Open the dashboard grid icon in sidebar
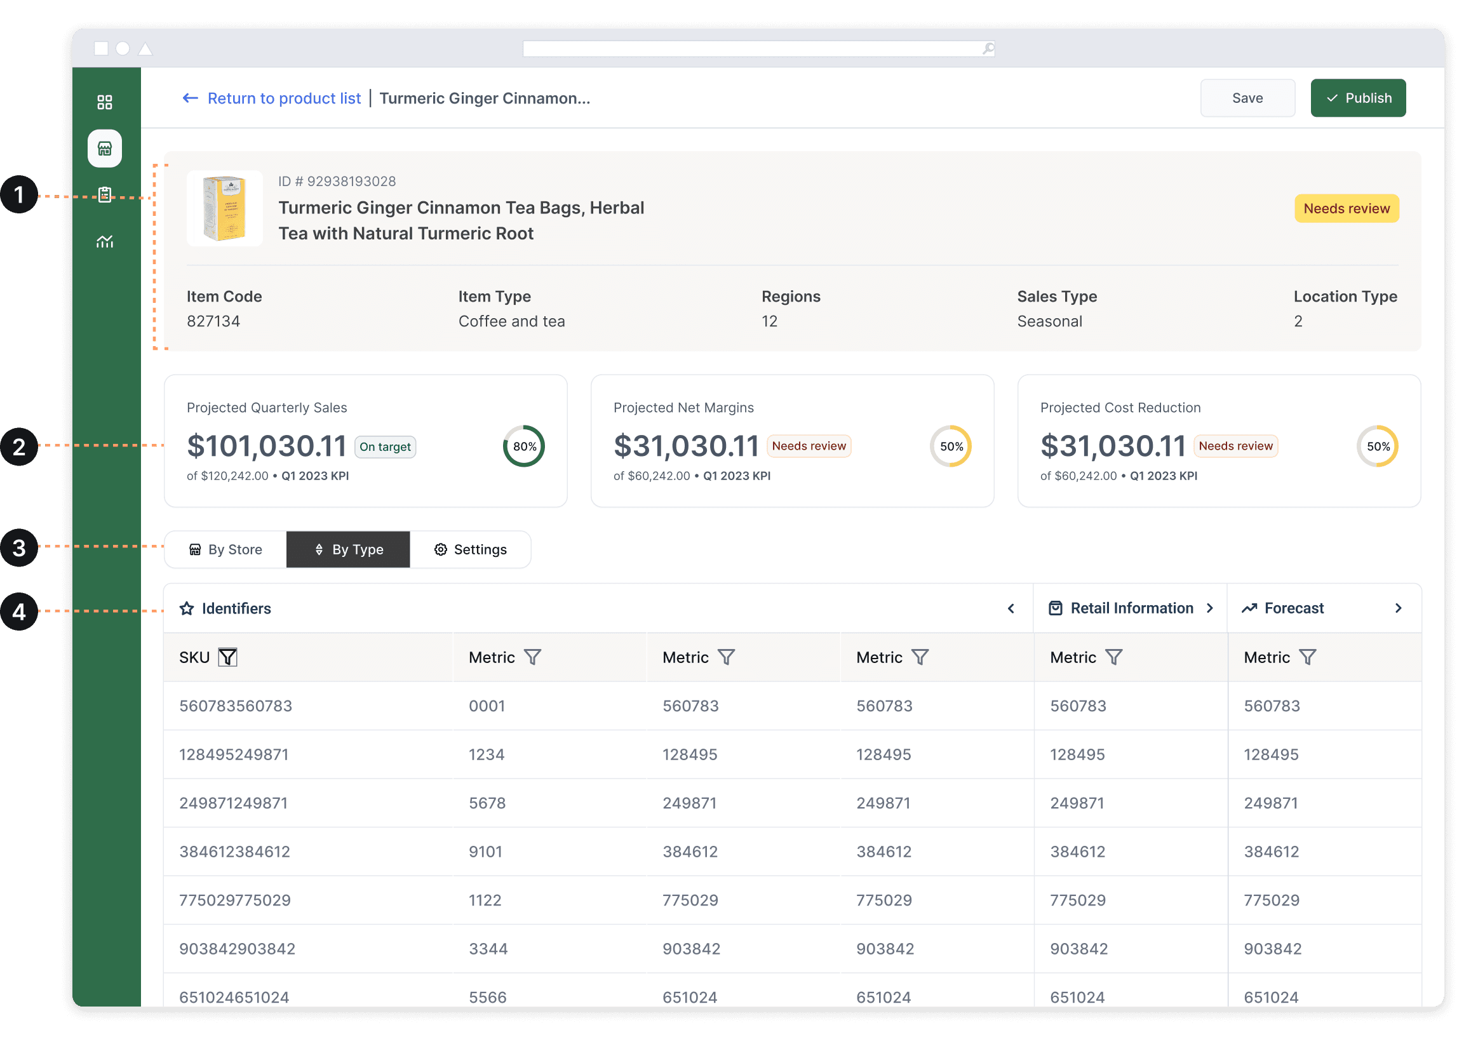 click(104, 102)
